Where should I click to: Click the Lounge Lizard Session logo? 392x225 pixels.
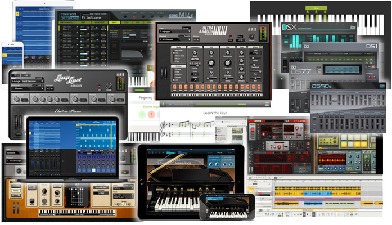68,81
